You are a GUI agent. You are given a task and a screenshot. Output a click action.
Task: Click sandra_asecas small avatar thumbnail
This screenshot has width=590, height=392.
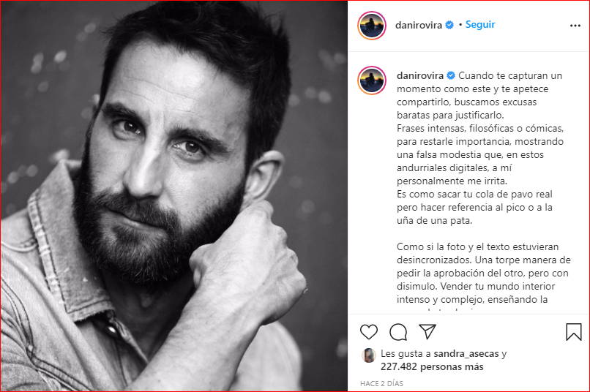coord(369,355)
